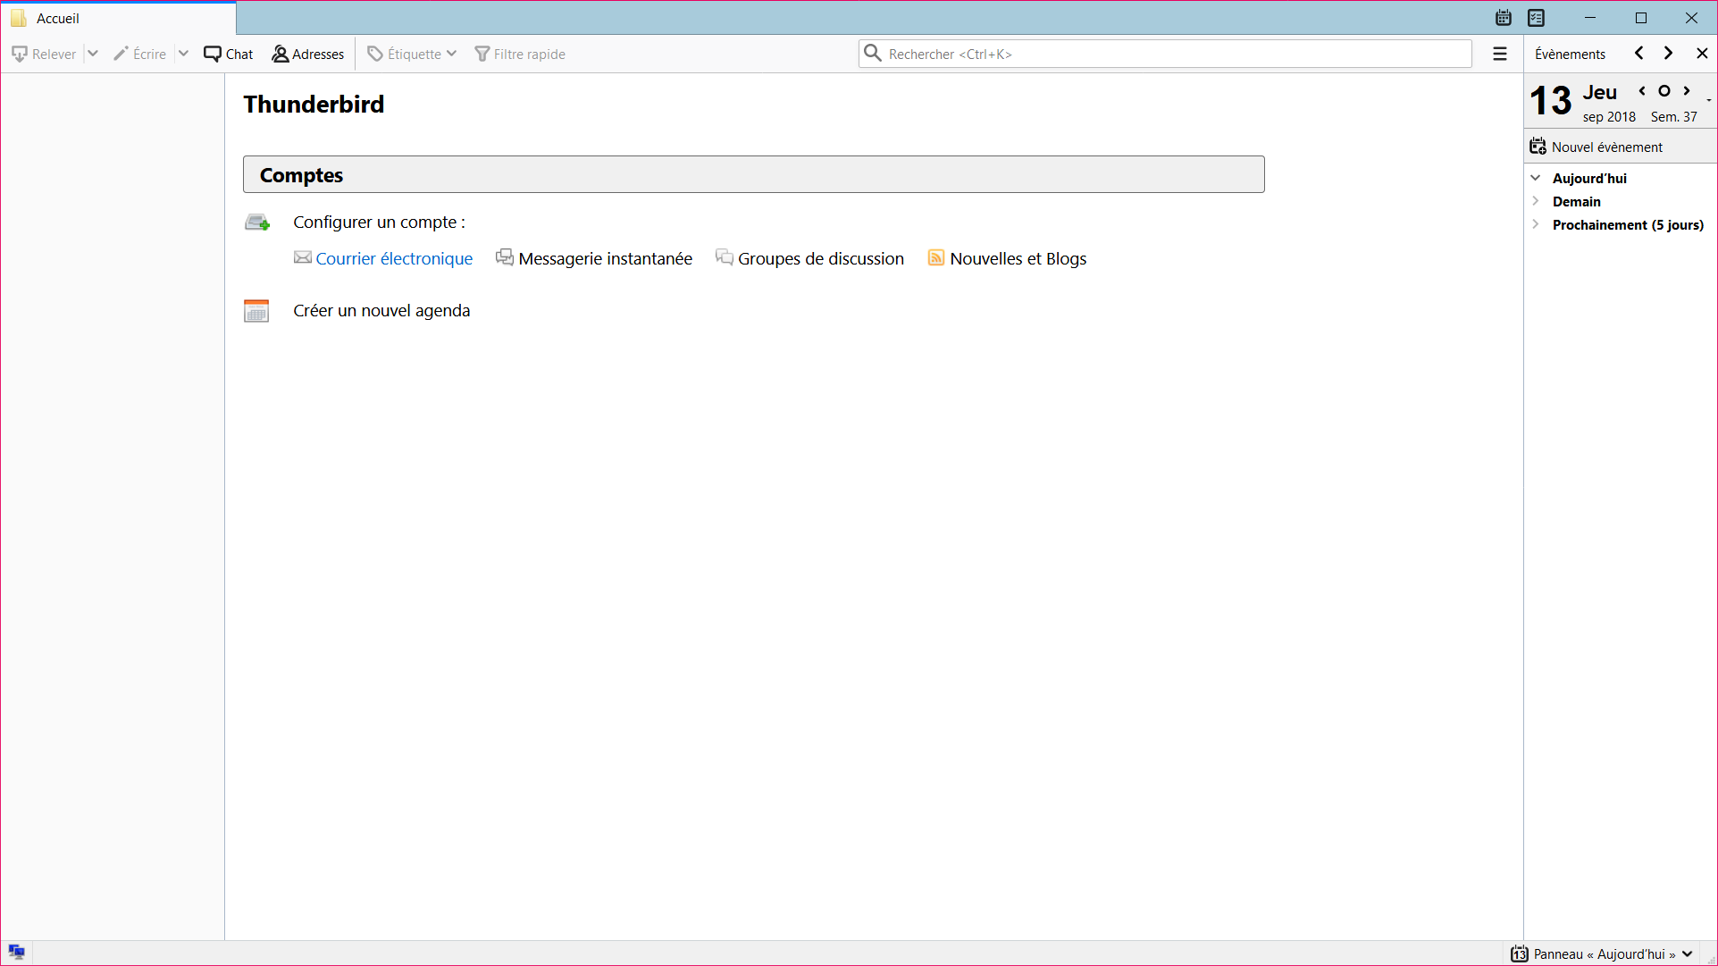Open the Panneau Aujourd'hui dropdown arrow
This screenshot has height=966, width=1718.
(1688, 954)
